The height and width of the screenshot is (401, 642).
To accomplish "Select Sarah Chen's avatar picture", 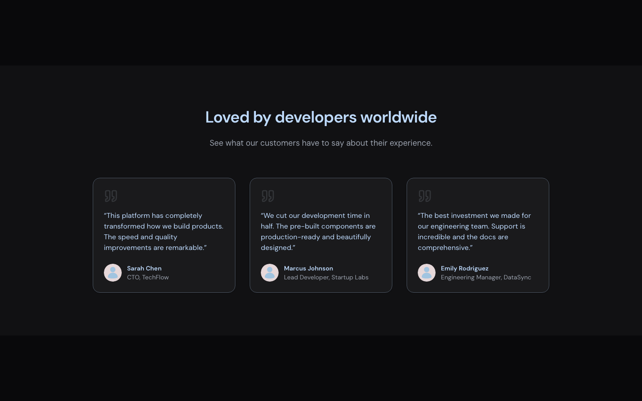I will pyautogui.click(x=113, y=273).
